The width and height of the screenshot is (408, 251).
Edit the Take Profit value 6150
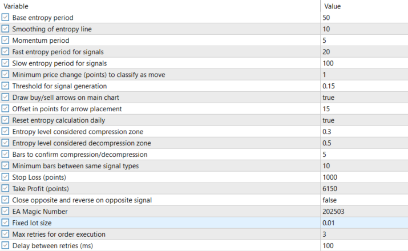(329, 189)
